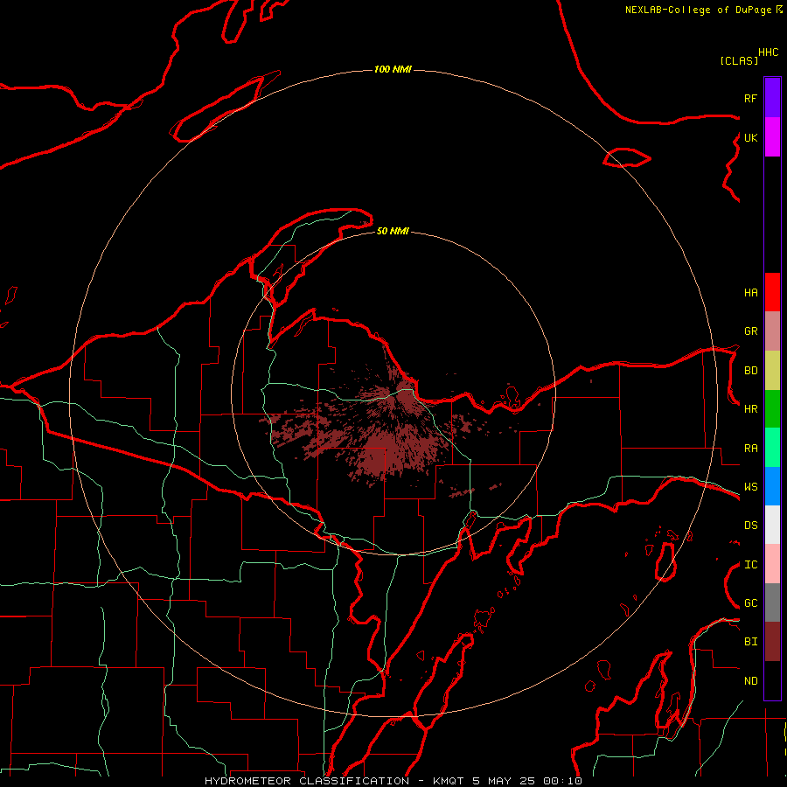
Task: Click the GC legend label
Action: click(750, 603)
